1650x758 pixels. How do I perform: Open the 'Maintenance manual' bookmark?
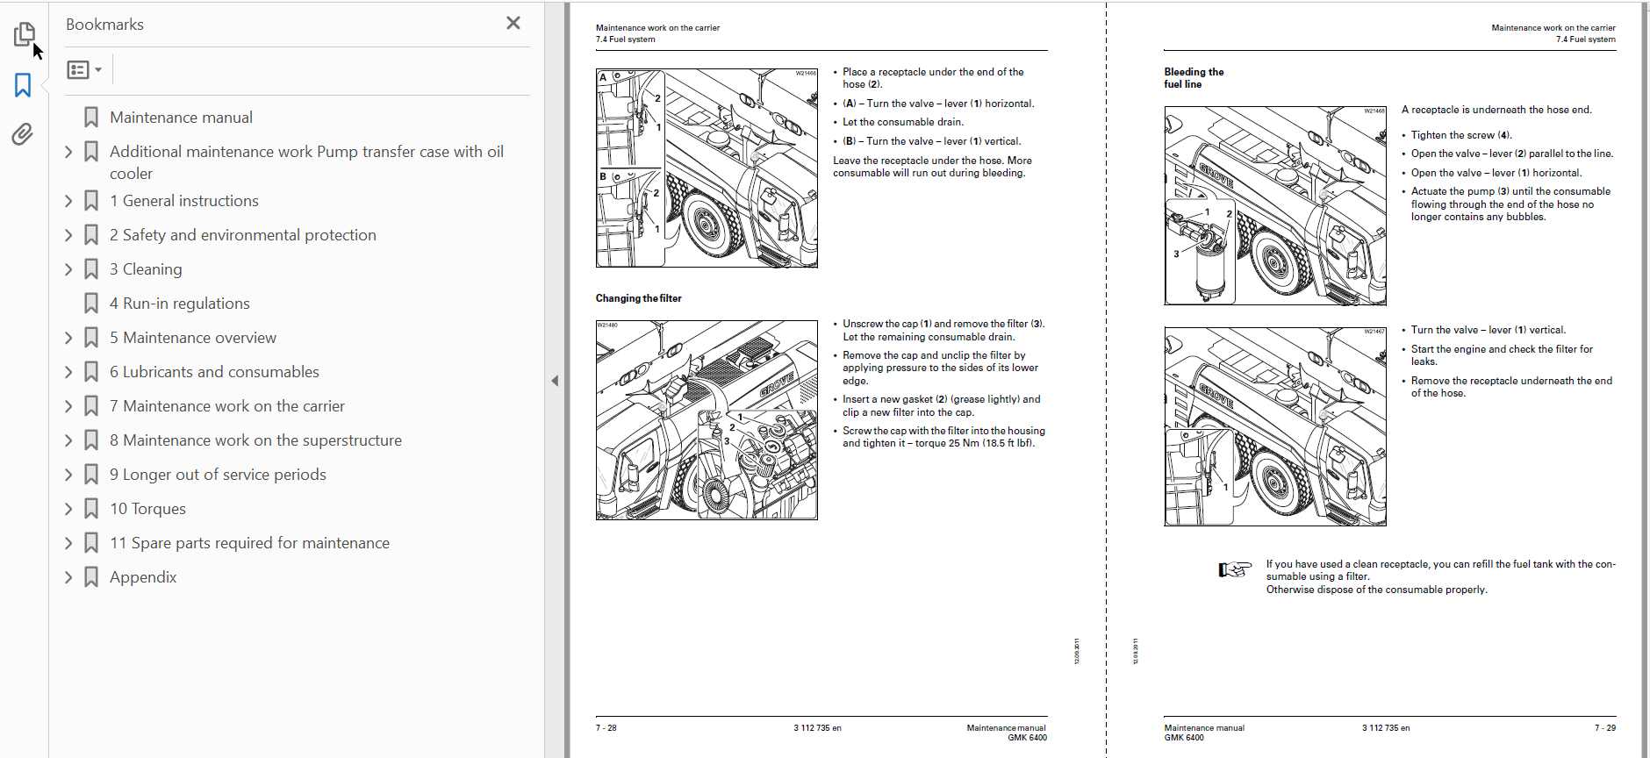(x=181, y=118)
